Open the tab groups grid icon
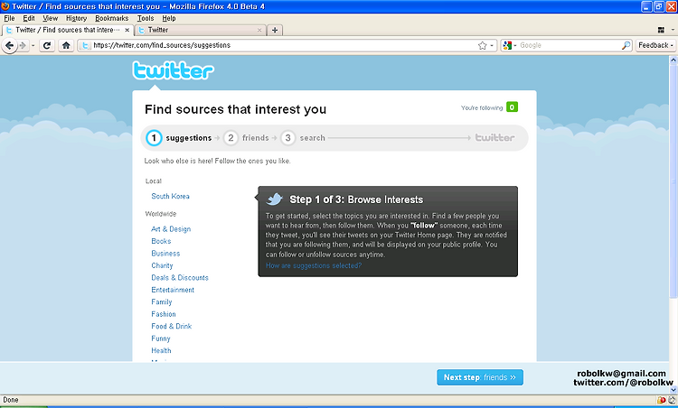678x408 pixels. [x=661, y=30]
